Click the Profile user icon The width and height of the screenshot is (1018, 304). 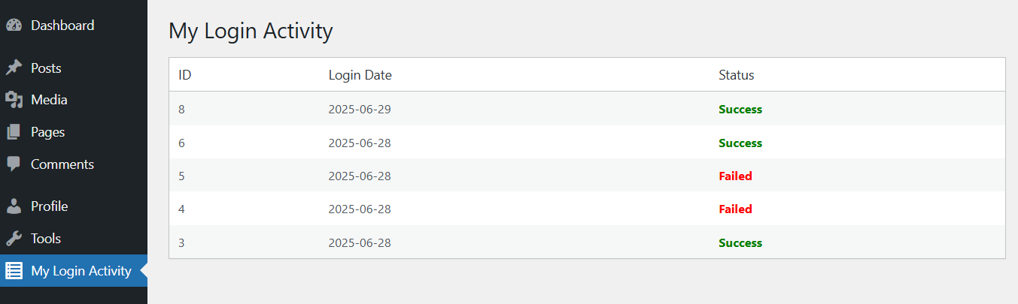14,206
